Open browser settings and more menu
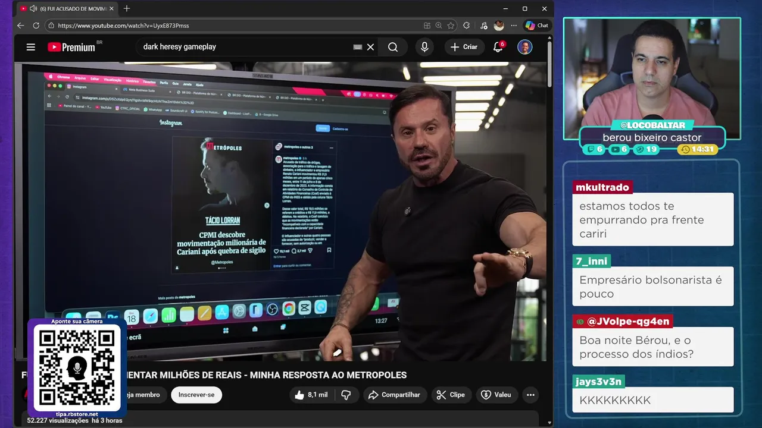This screenshot has width=762, height=428. click(514, 26)
